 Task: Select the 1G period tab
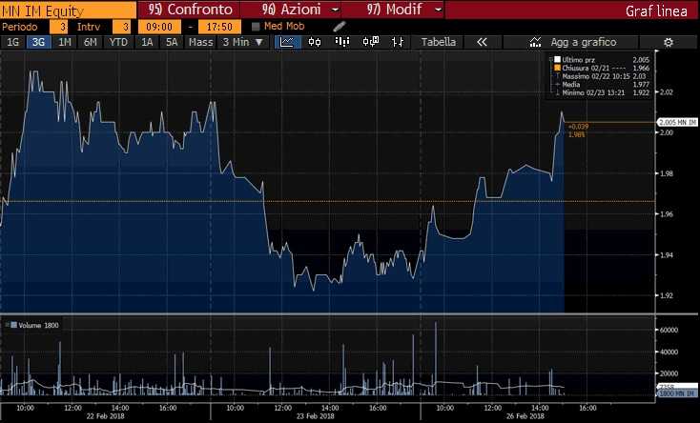pos(13,42)
